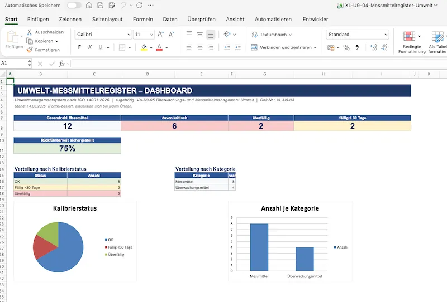Align text left icon
The image size is (447, 302).
[x=189, y=47]
